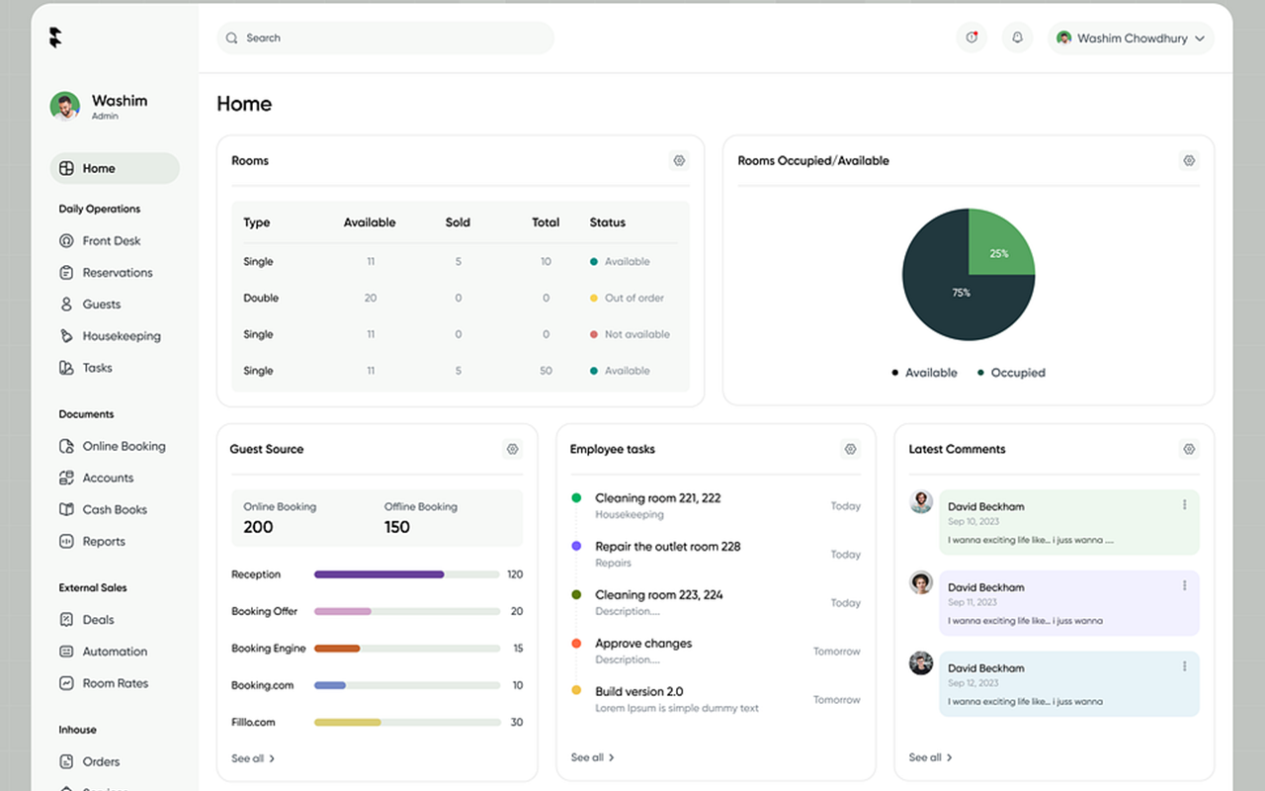Select the Room Rates icon
The width and height of the screenshot is (1265, 791).
point(68,682)
